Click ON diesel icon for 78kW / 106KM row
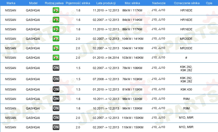Viewport: 218px width, 132px height. (56, 68)
